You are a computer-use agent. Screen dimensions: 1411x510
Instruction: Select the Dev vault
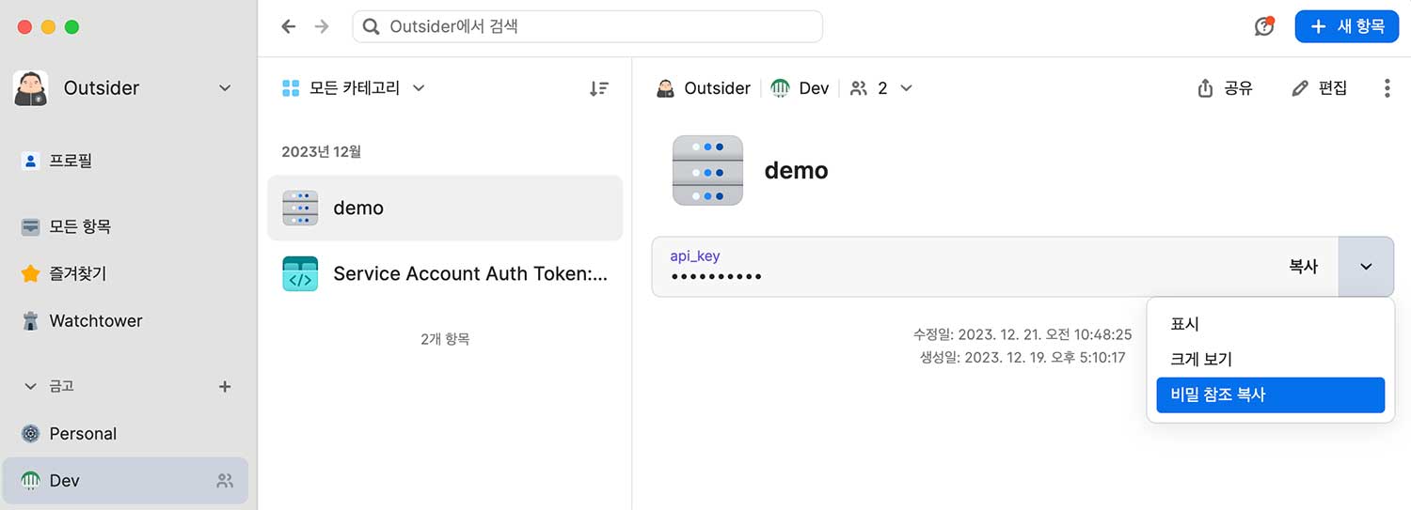pyautogui.click(x=126, y=481)
